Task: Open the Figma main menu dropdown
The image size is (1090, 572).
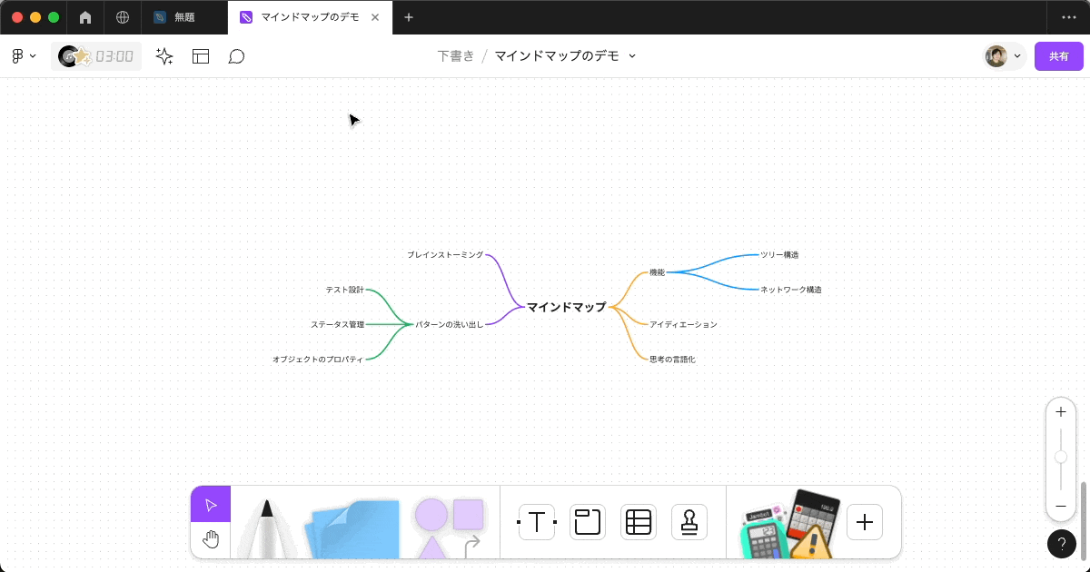Action: tap(24, 55)
